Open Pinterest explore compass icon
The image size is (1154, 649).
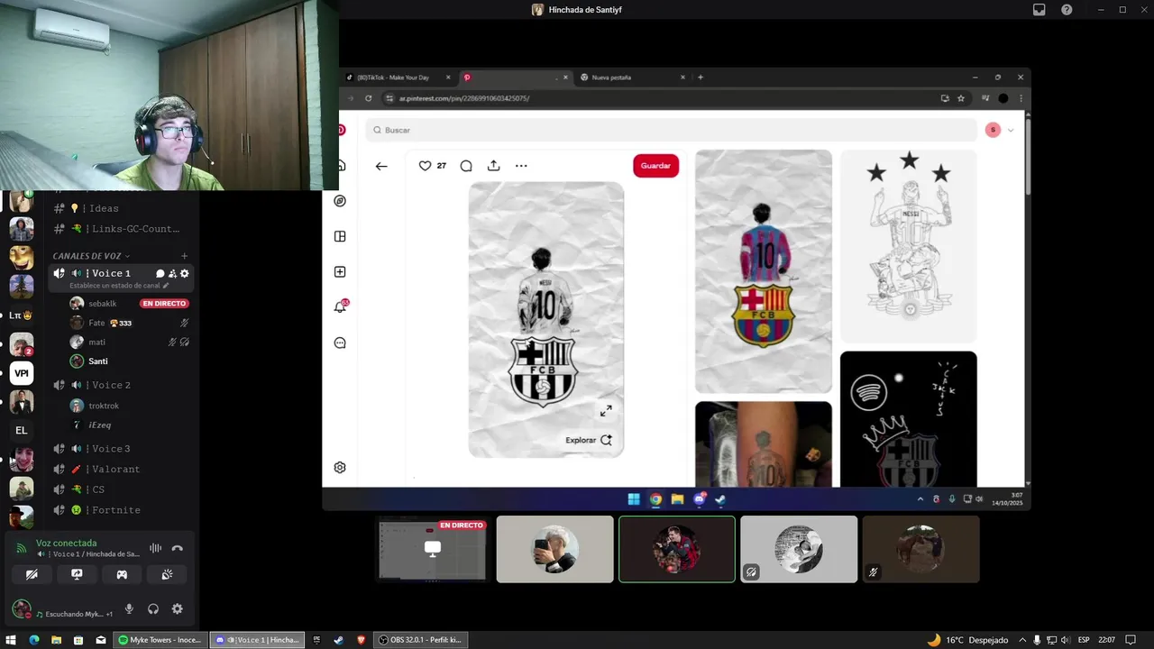coord(340,201)
